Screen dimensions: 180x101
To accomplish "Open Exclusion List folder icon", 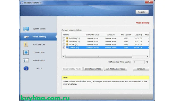I will [x=26, y=45].
